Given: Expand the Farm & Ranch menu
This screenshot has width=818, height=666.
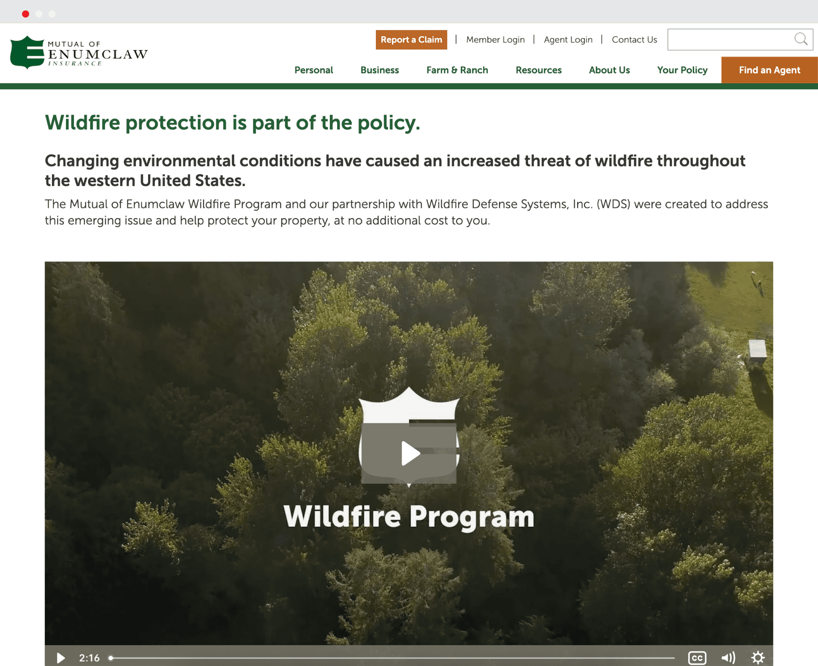Looking at the screenshot, I should [x=457, y=70].
